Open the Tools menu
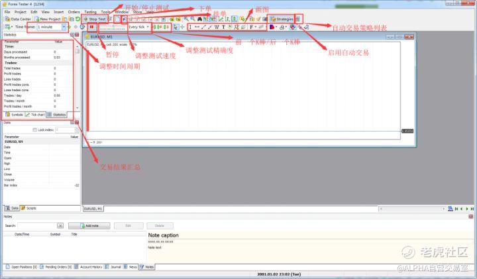The height and width of the screenshot is (279, 477). click(105, 12)
